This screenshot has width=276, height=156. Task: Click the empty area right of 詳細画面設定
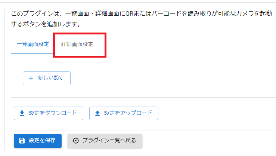[x=190, y=44]
